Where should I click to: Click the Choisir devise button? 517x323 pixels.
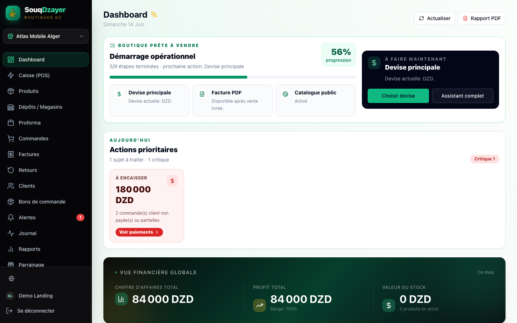click(x=398, y=96)
